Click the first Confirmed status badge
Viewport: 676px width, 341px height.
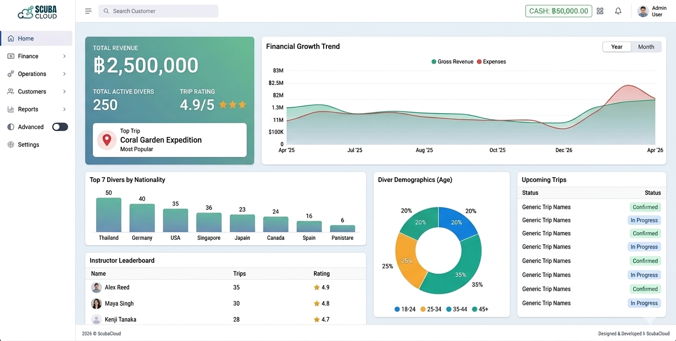(645, 207)
